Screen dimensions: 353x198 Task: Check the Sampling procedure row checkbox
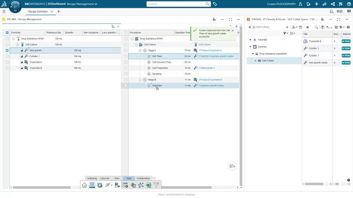coord(126,74)
